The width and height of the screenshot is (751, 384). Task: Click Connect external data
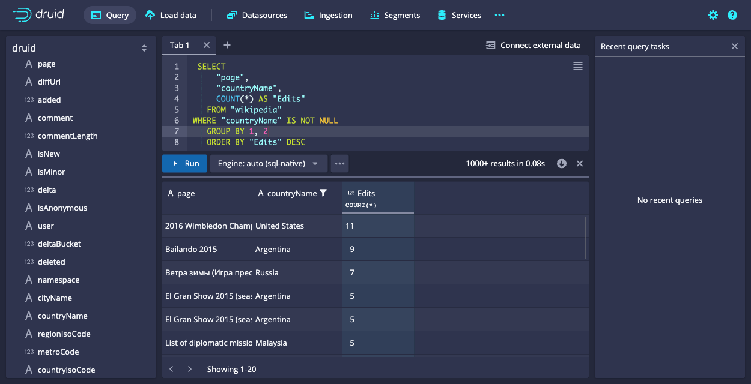coord(534,45)
